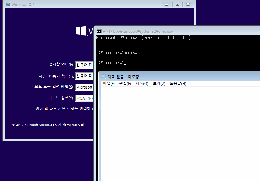Maximize the Windows 설치 window
The height and width of the screenshot is (181, 260).
(177, 4)
